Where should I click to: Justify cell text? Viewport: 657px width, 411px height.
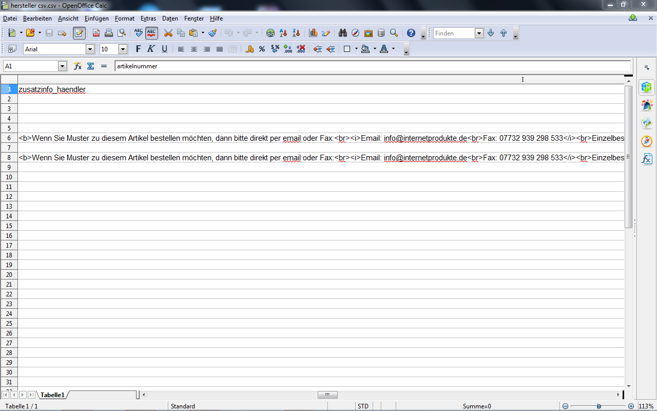(220, 49)
